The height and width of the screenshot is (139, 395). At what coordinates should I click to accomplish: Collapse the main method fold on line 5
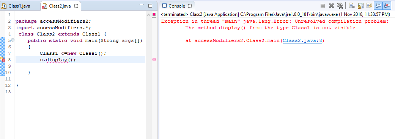pos(13,40)
